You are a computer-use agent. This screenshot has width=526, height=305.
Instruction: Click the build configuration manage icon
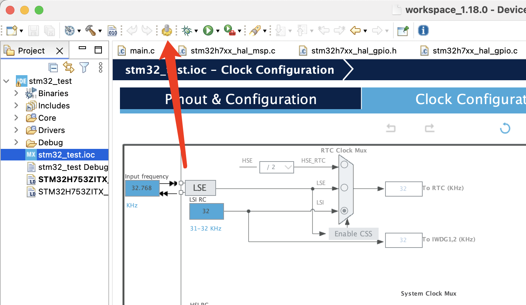pyautogui.click(x=69, y=31)
